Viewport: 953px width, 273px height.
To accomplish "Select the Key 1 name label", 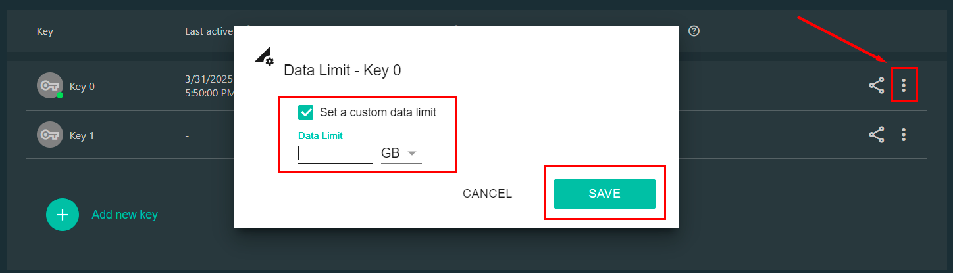I will (82, 136).
